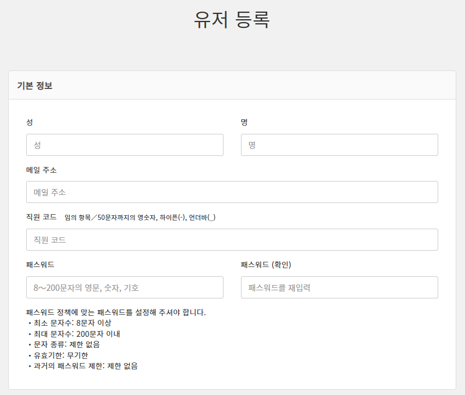This screenshot has height=395, width=465.
Task: Click the 직원 코드 field label
Action: click(41, 217)
